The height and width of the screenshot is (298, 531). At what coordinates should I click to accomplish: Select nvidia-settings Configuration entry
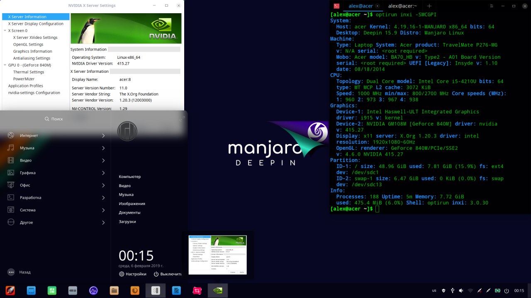(x=34, y=93)
